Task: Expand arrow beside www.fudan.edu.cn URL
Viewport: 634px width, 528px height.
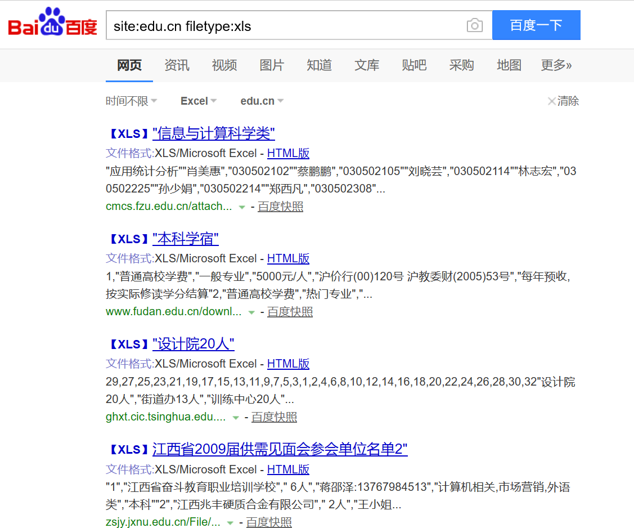Action: 251,312
